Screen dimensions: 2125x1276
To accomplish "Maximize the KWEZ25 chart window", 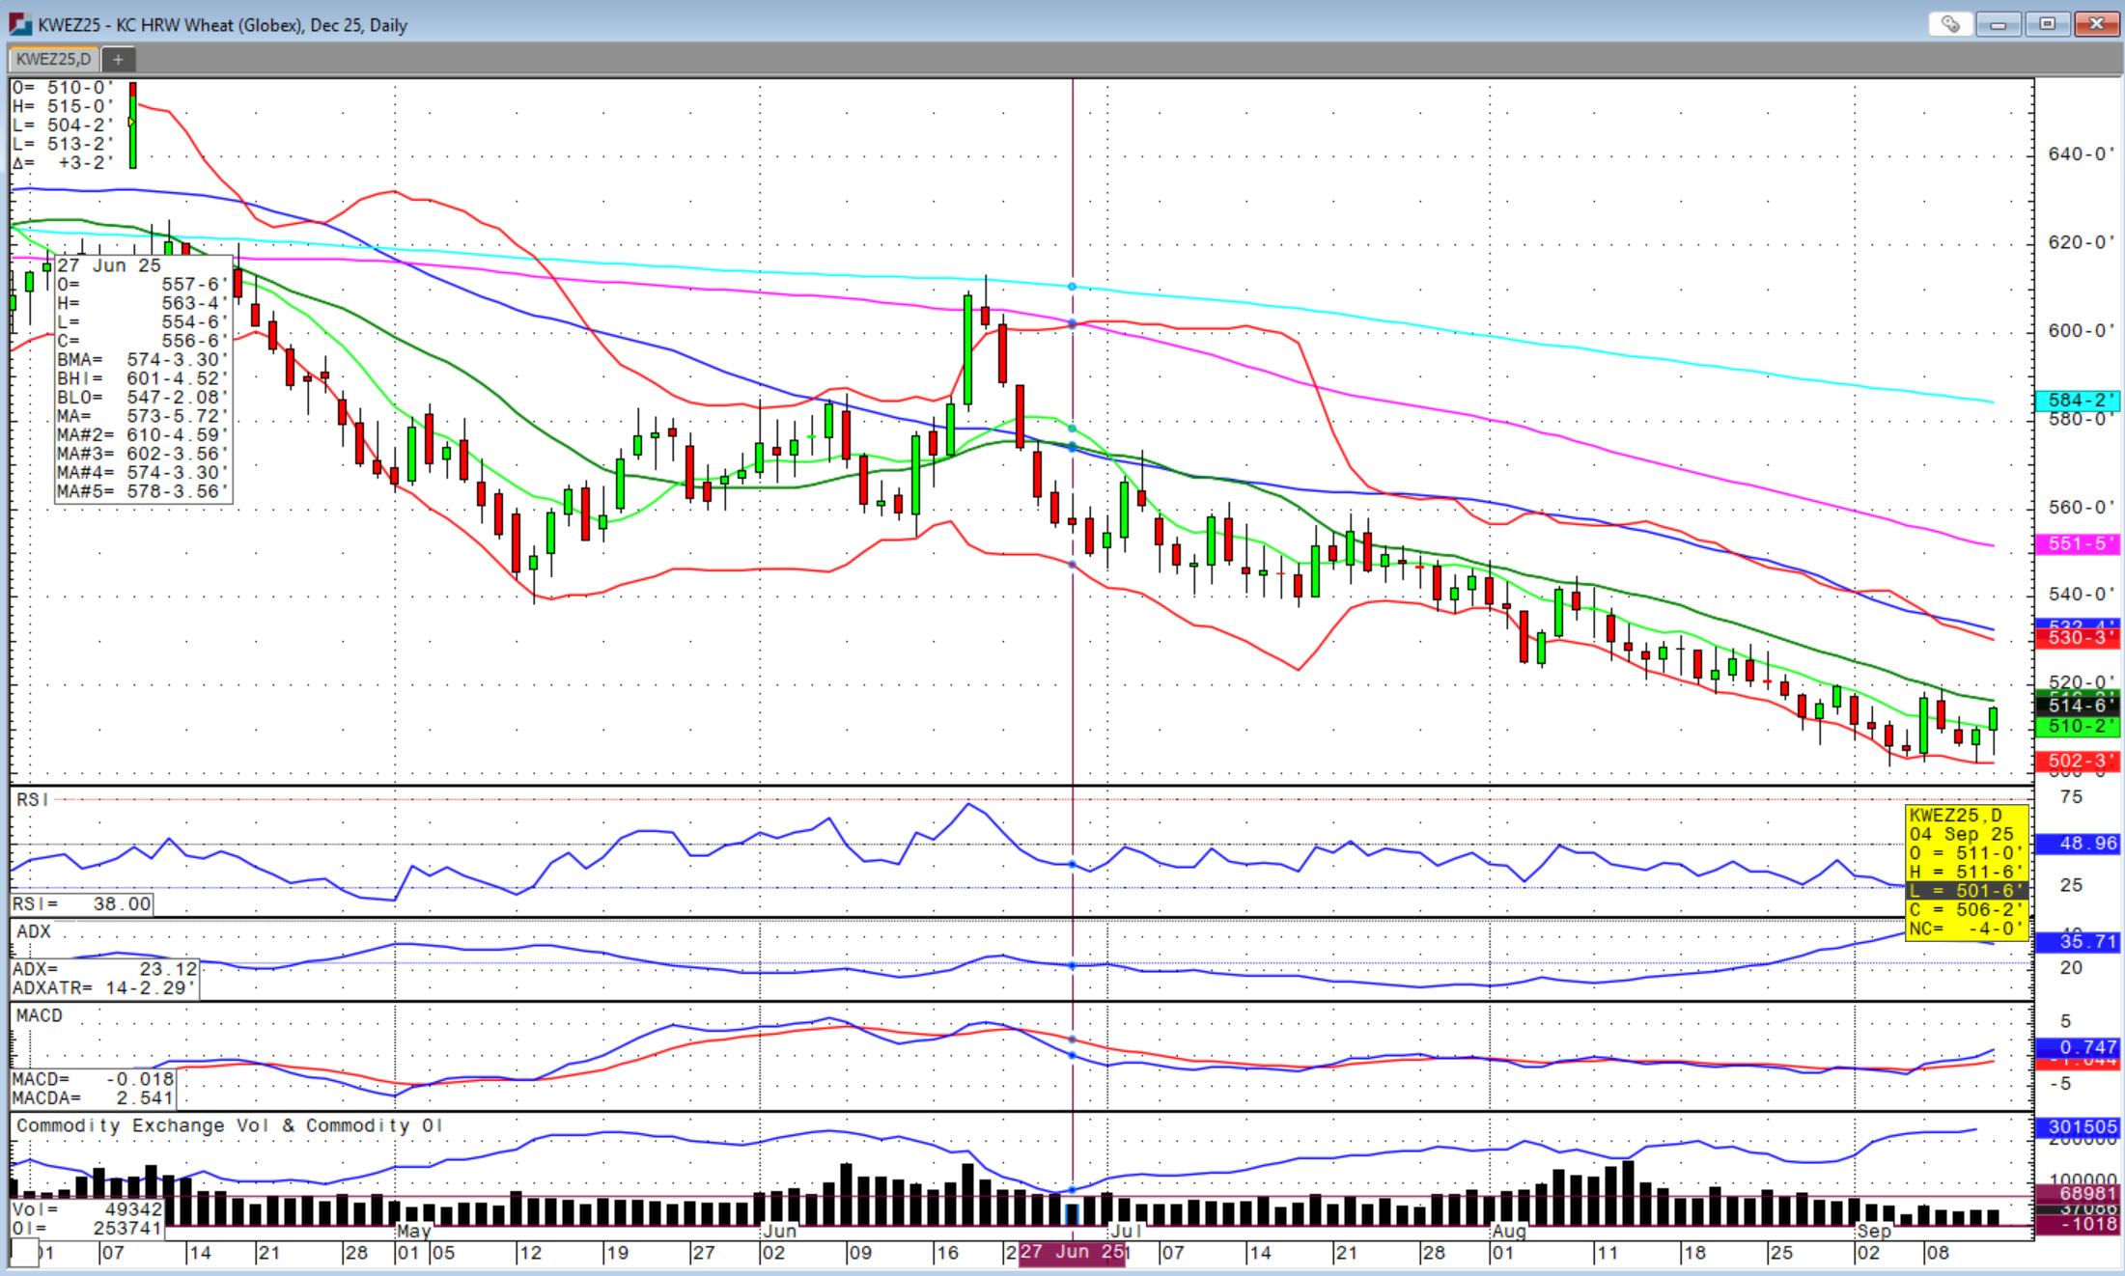I will pyautogui.click(x=2047, y=24).
